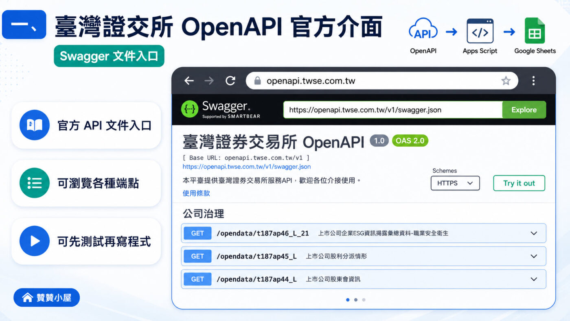Screen dimensions: 570x321
Task: Click endpoint path /opendata/t187ap45_L
Action: pyautogui.click(x=256, y=256)
